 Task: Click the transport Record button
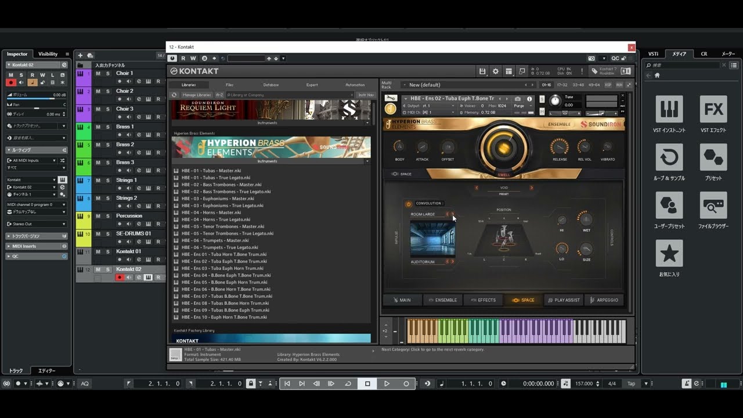point(406,384)
